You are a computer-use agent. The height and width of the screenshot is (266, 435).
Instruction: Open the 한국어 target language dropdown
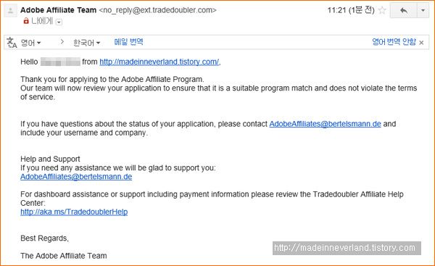pyautogui.click(x=86, y=43)
